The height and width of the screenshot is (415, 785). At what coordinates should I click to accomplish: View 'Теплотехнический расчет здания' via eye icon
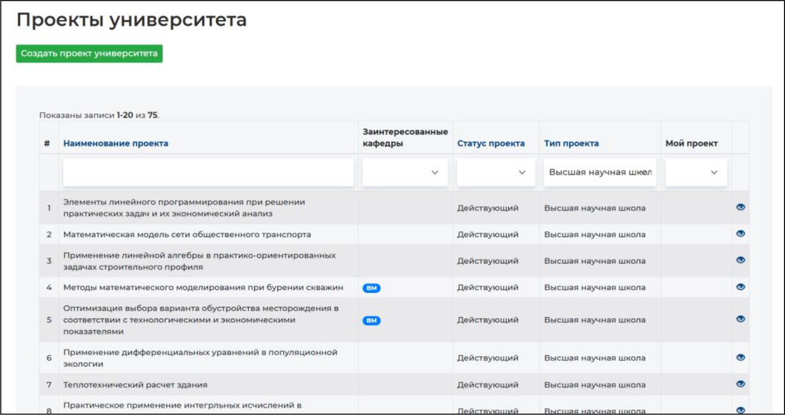tap(740, 384)
